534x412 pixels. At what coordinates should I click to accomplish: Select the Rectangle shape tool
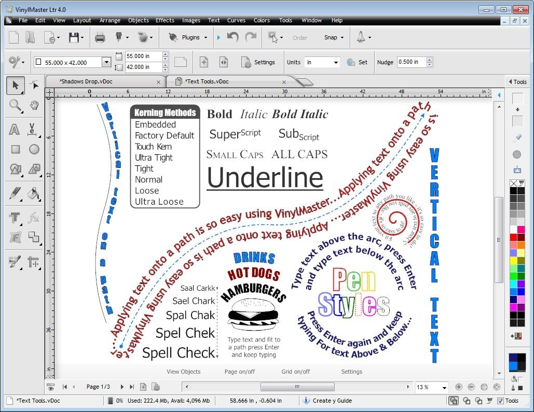16,149
